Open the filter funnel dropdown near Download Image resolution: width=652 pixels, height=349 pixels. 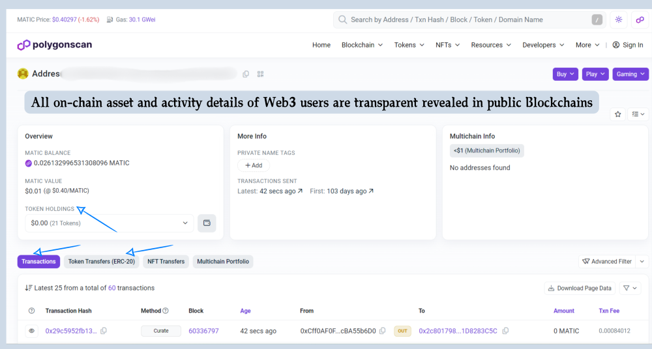(630, 288)
